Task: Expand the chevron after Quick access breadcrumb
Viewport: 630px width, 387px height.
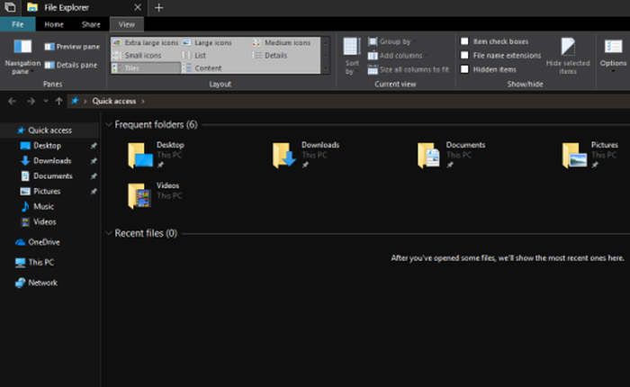Action: (x=143, y=102)
